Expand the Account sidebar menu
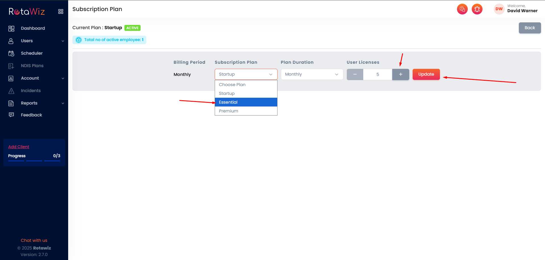The width and height of the screenshot is (545, 260). point(63,78)
